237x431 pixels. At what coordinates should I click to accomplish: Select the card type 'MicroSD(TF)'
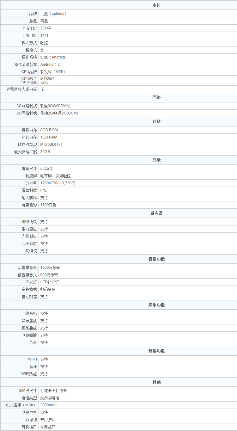pyautogui.click(x=51, y=145)
